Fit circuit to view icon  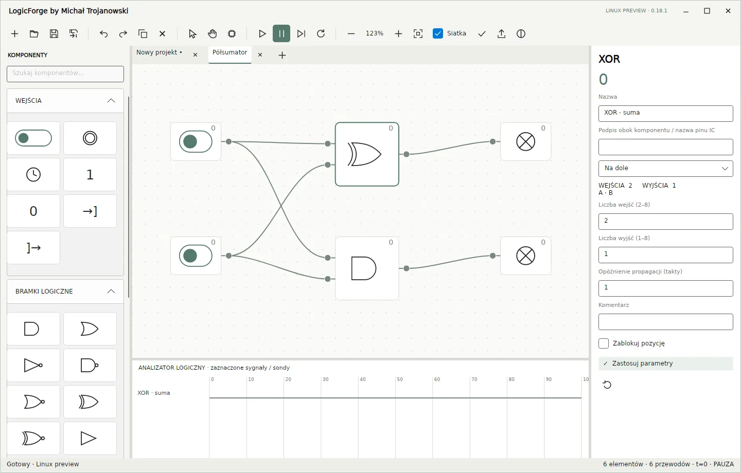pyautogui.click(x=418, y=34)
